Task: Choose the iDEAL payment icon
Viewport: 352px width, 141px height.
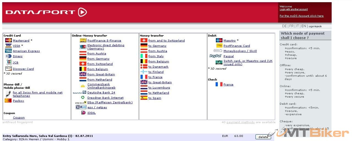Action: [83, 113]
